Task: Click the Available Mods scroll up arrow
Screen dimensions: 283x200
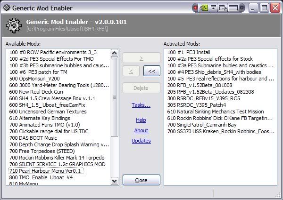Action: tap(115, 53)
